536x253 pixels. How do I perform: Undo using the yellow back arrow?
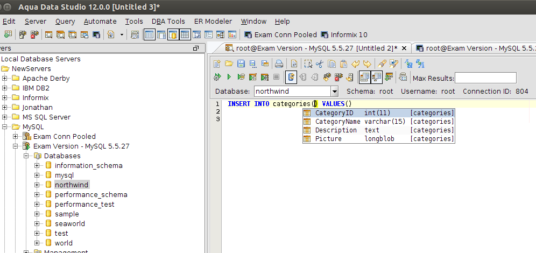point(356,64)
